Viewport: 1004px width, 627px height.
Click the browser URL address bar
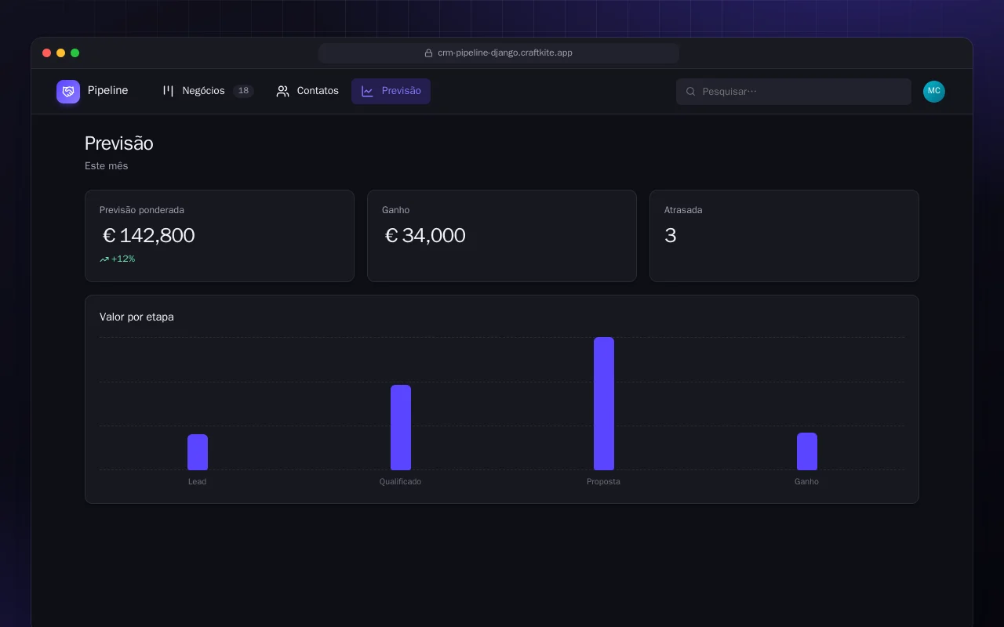[x=499, y=53]
